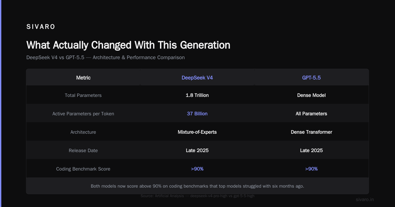This screenshot has width=395, height=207.
Task: Click the 'Source: Artificial Analysis' citation line
Action: click(197, 196)
